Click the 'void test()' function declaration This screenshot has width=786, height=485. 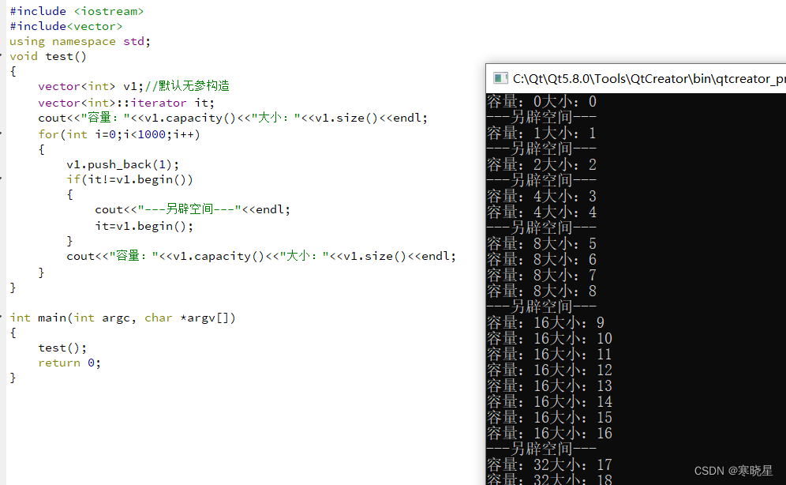point(48,56)
